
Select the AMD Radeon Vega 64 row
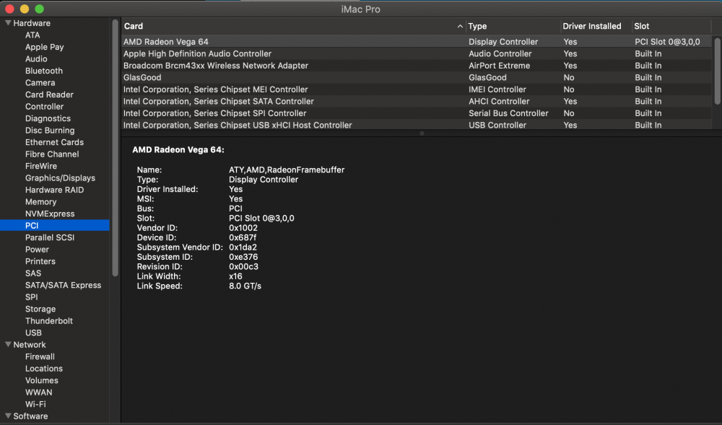417,41
